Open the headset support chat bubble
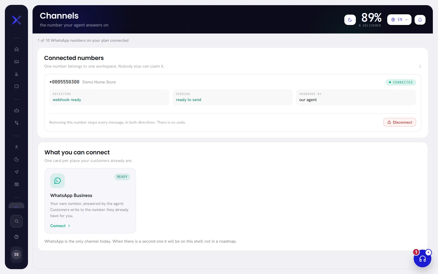Viewport: 438px width, 274px height. (422, 258)
